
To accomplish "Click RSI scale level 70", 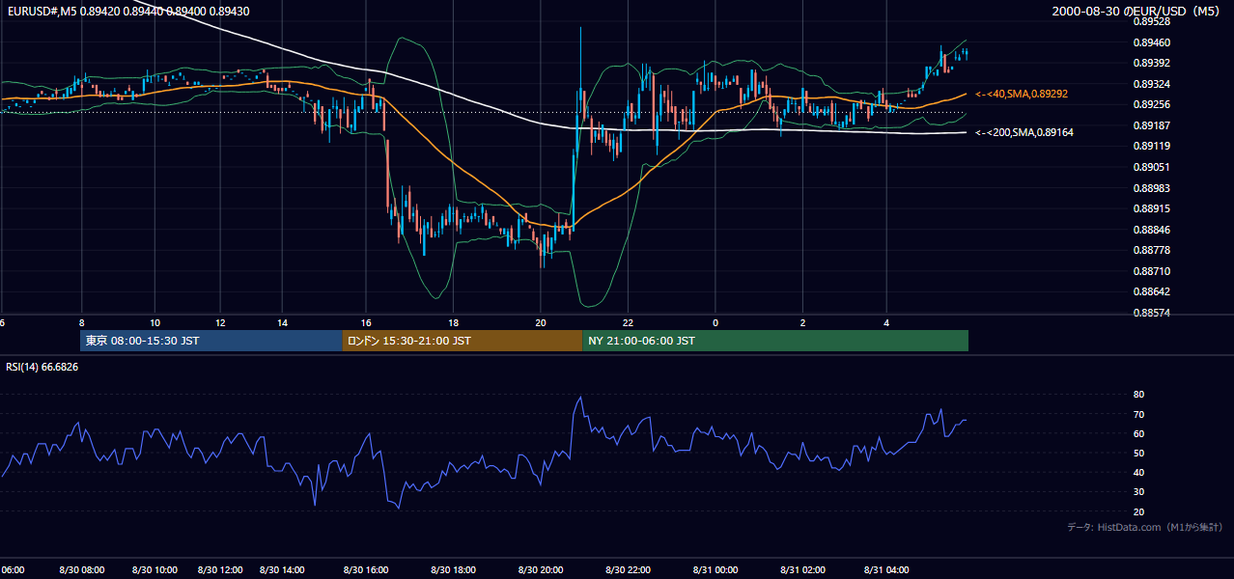I will 1138,414.
